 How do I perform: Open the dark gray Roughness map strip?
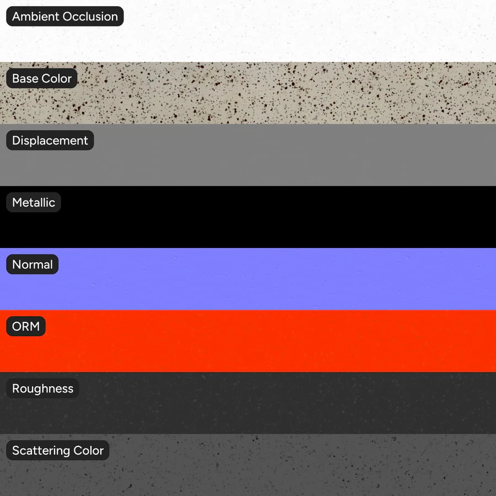tap(248, 403)
